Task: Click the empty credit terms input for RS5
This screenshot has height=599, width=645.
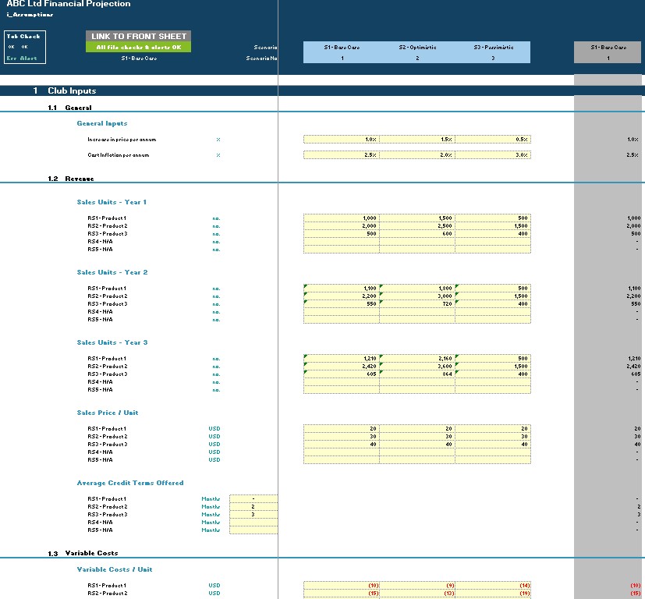Action: tap(253, 530)
